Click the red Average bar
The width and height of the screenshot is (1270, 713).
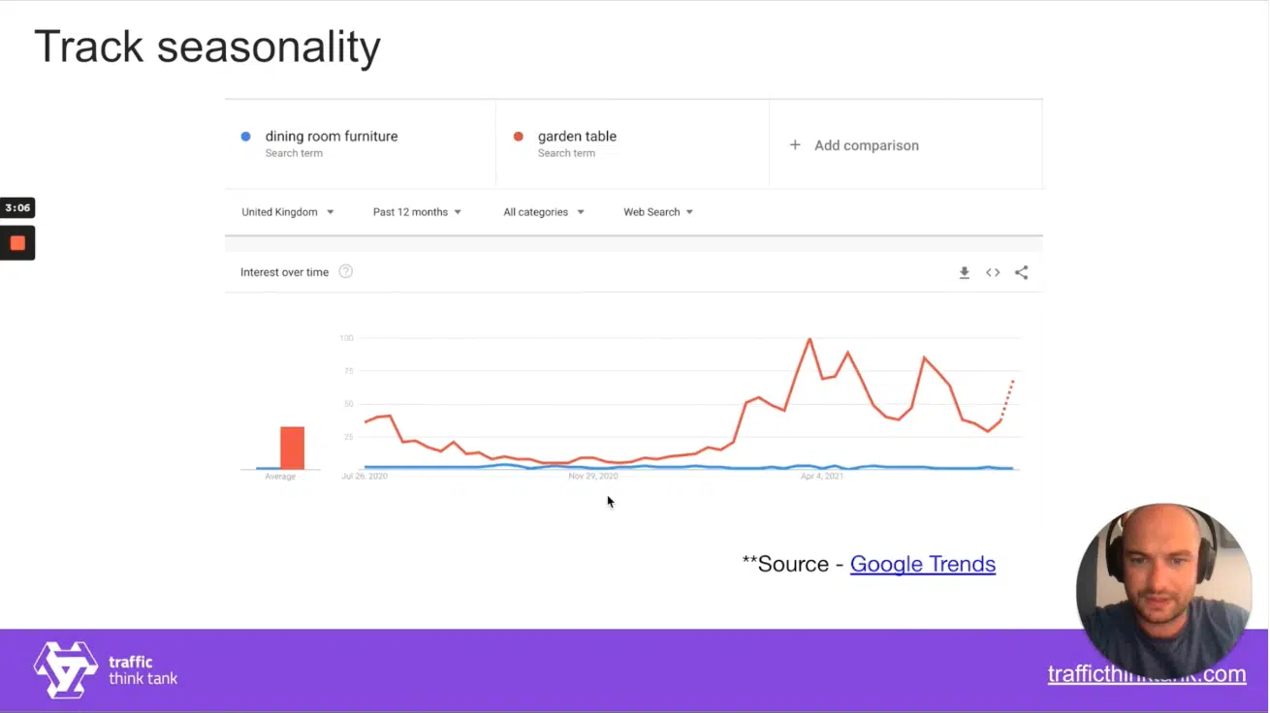292,448
